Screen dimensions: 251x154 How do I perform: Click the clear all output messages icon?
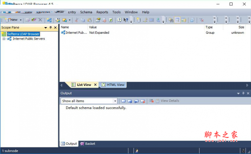coord(151,101)
